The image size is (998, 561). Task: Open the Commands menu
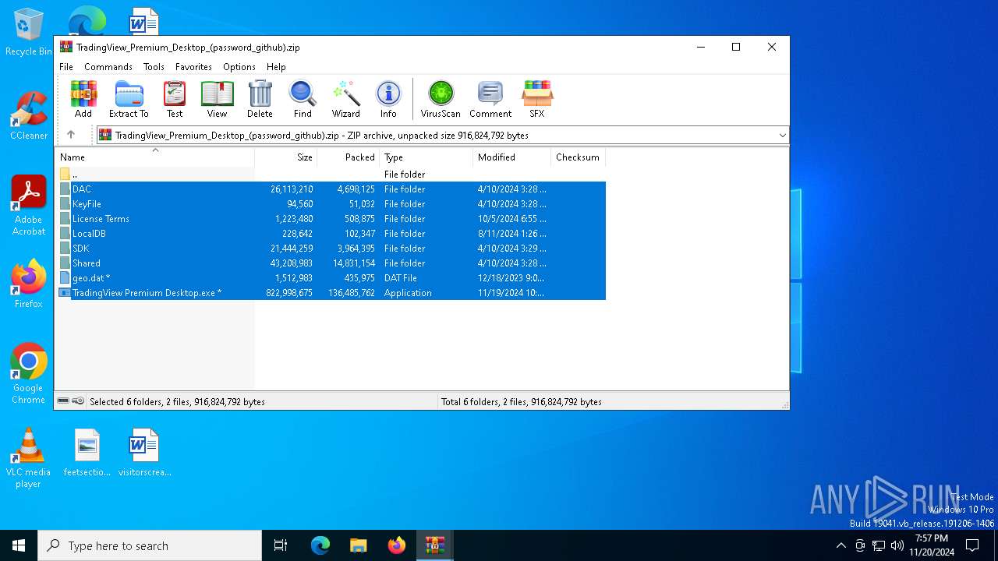point(108,67)
